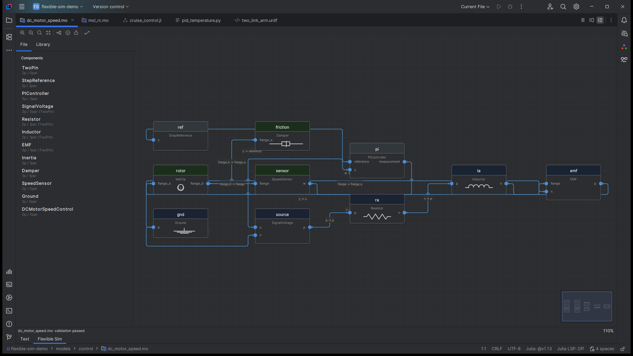Switch editor to split editor-and-preview view

coord(591,20)
